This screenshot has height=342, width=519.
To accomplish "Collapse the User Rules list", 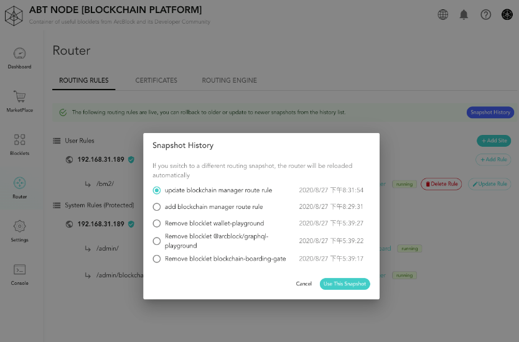I will tap(57, 141).
